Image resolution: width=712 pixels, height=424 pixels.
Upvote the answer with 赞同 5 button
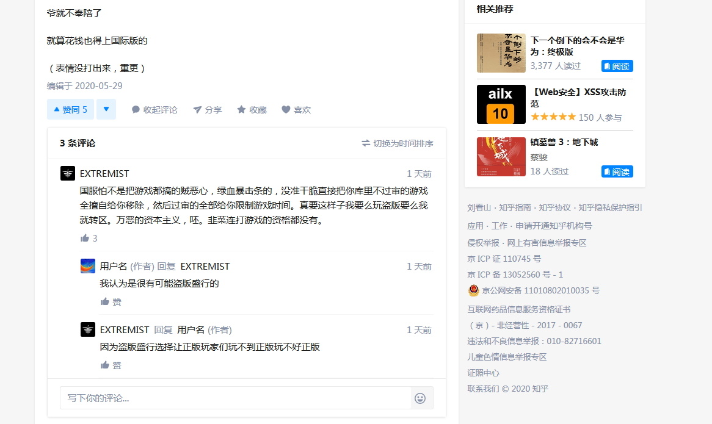click(x=70, y=109)
